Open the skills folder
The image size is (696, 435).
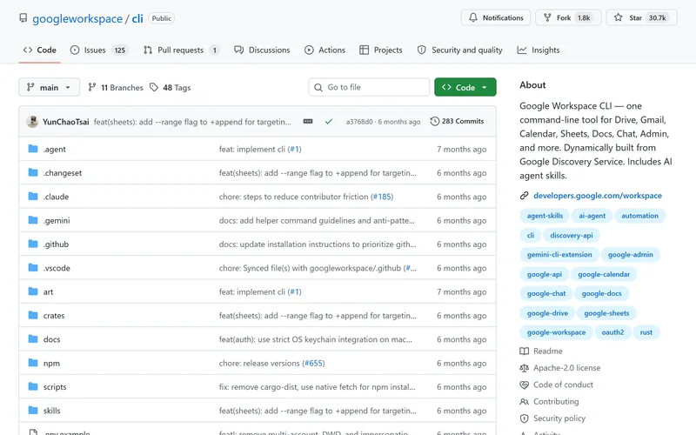51,411
